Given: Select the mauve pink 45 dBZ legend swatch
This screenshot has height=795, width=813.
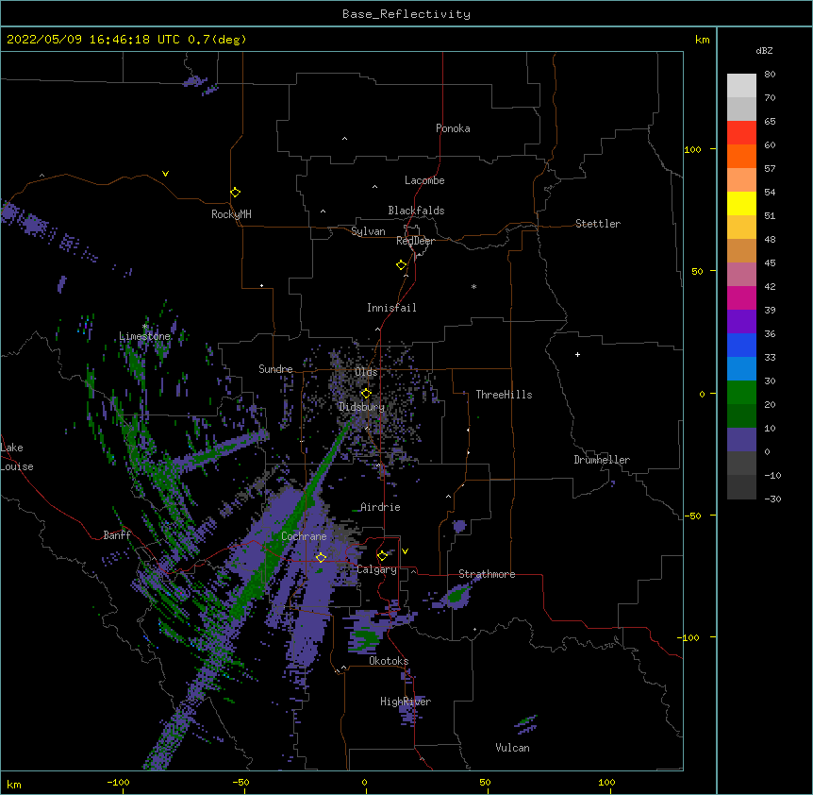Looking at the screenshot, I should click(x=741, y=274).
